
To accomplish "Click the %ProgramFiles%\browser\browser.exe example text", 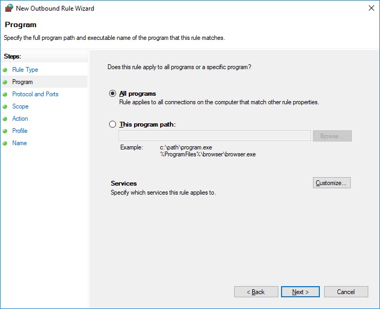I will (x=208, y=154).
